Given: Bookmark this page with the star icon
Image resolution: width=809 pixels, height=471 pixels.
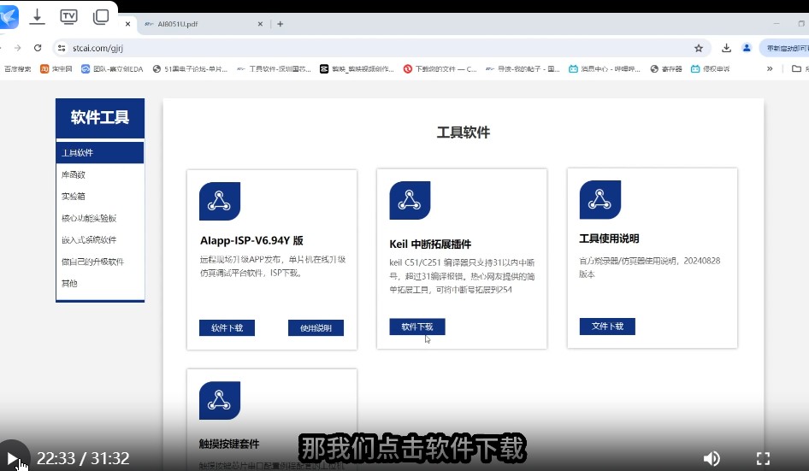Looking at the screenshot, I should [699, 48].
